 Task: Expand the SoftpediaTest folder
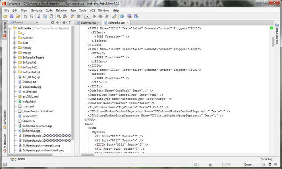(x=15, y=72)
